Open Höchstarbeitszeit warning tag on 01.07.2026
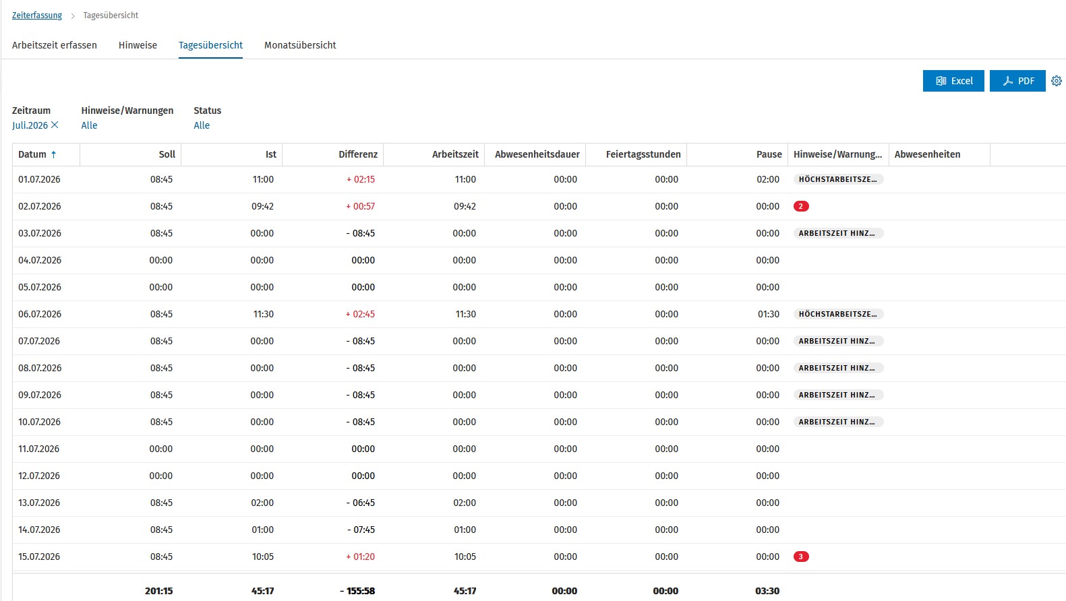The height and width of the screenshot is (601, 1066). pos(838,179)
